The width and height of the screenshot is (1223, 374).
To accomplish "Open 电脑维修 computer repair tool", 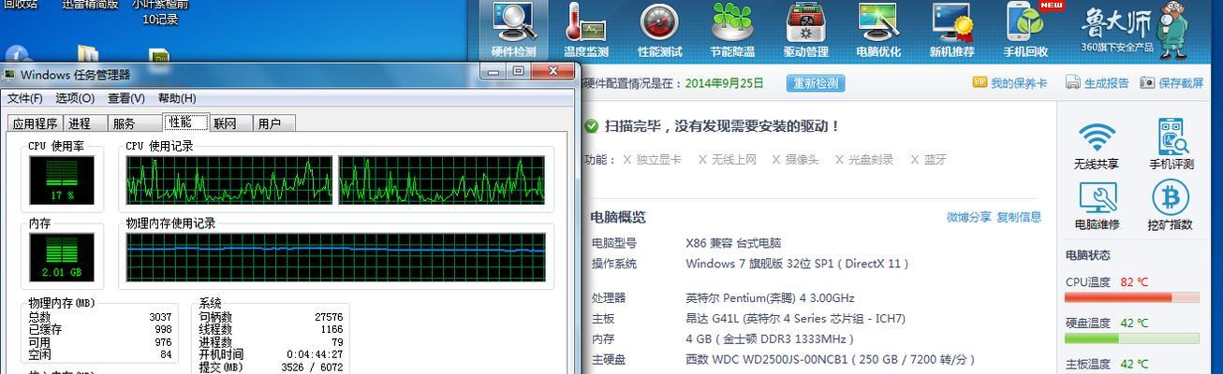I will coord(1097,206).
